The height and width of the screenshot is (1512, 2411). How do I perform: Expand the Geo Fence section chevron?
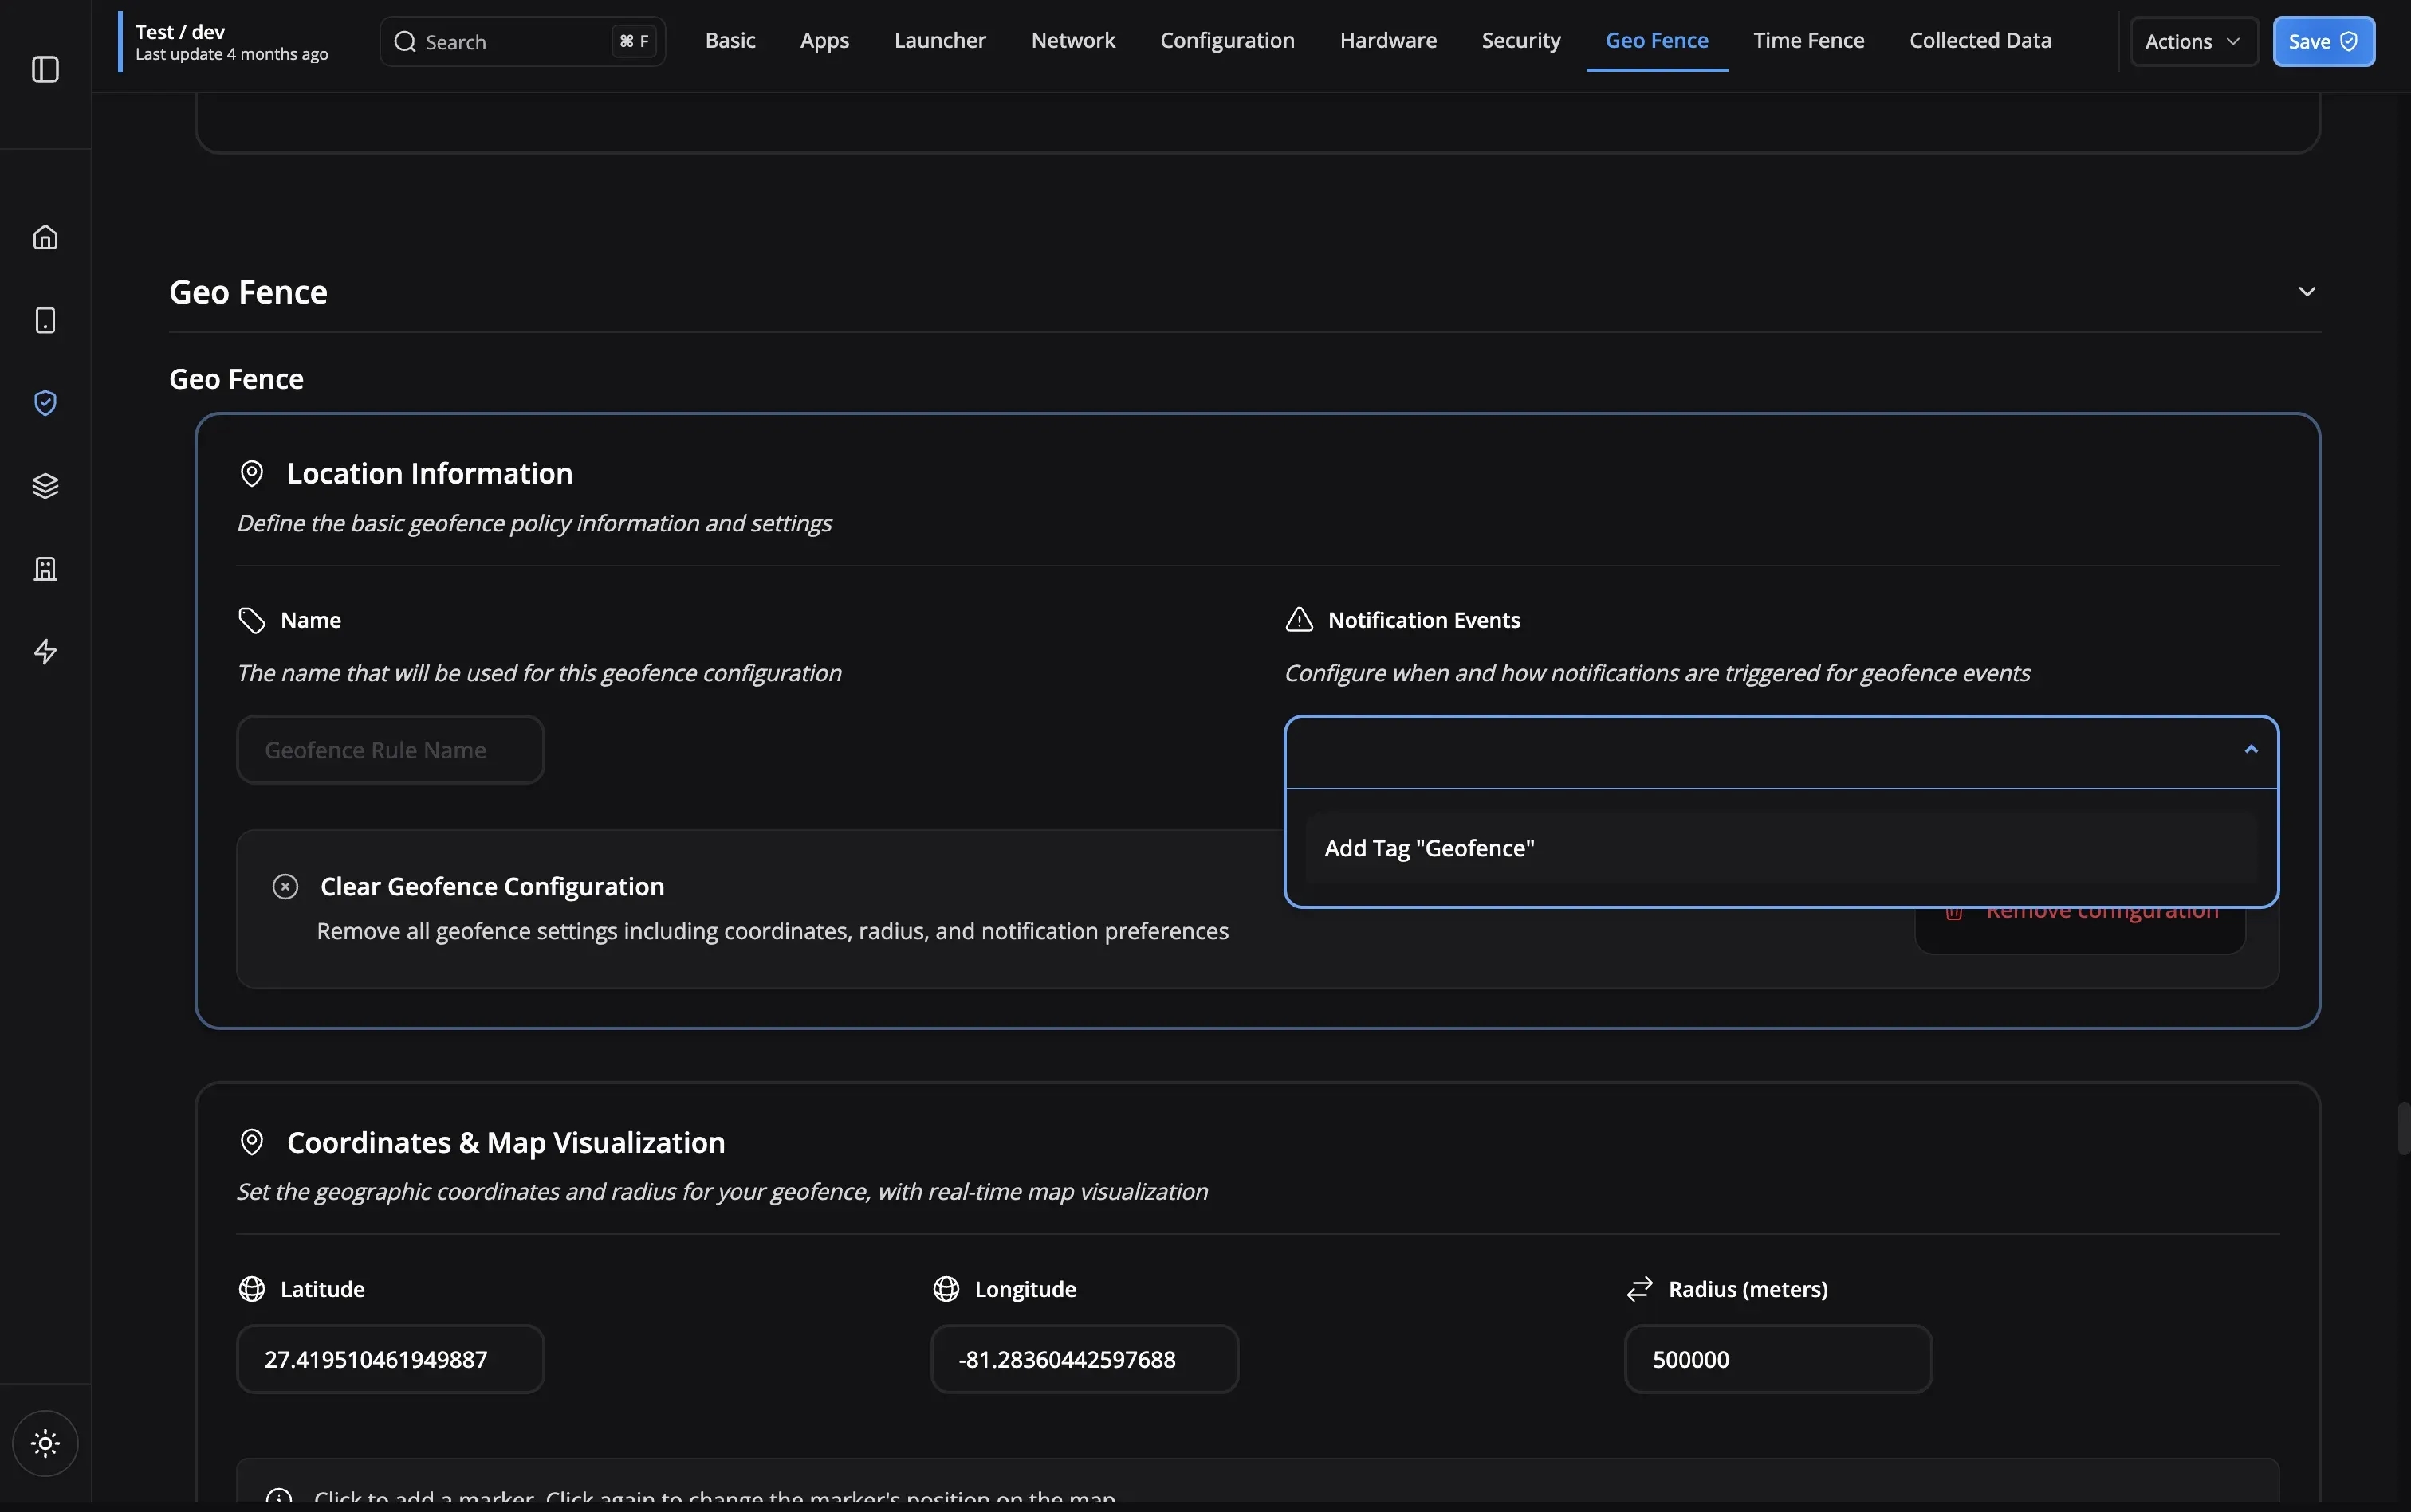pyautogui.click(x=2308, y=291)
